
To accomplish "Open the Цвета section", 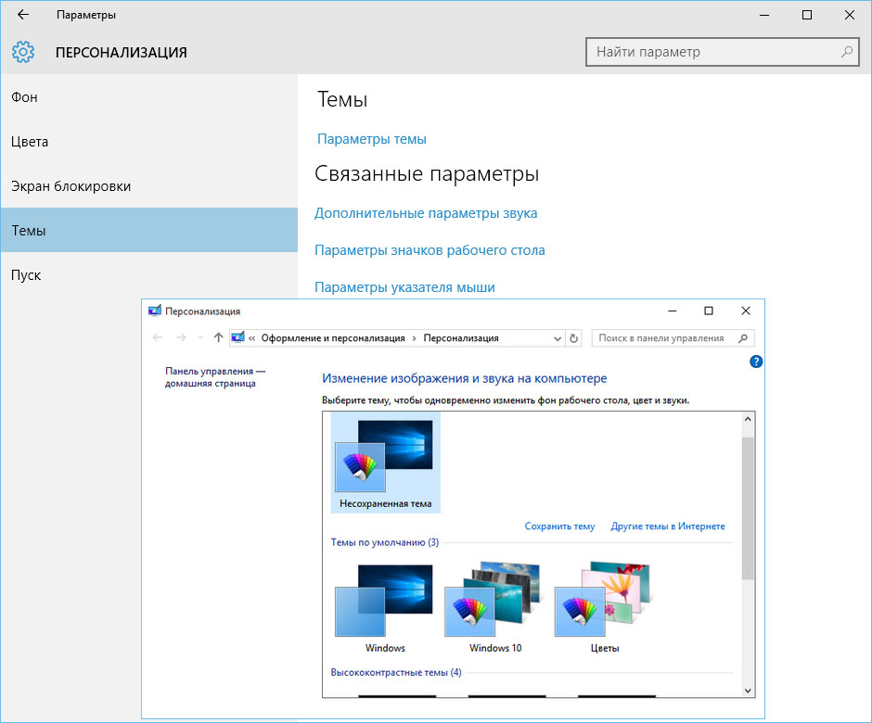I will click(149, 142).
